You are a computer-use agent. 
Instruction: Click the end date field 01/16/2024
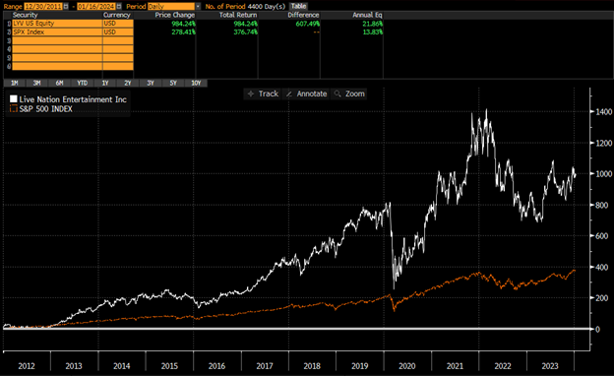(96, 6)
